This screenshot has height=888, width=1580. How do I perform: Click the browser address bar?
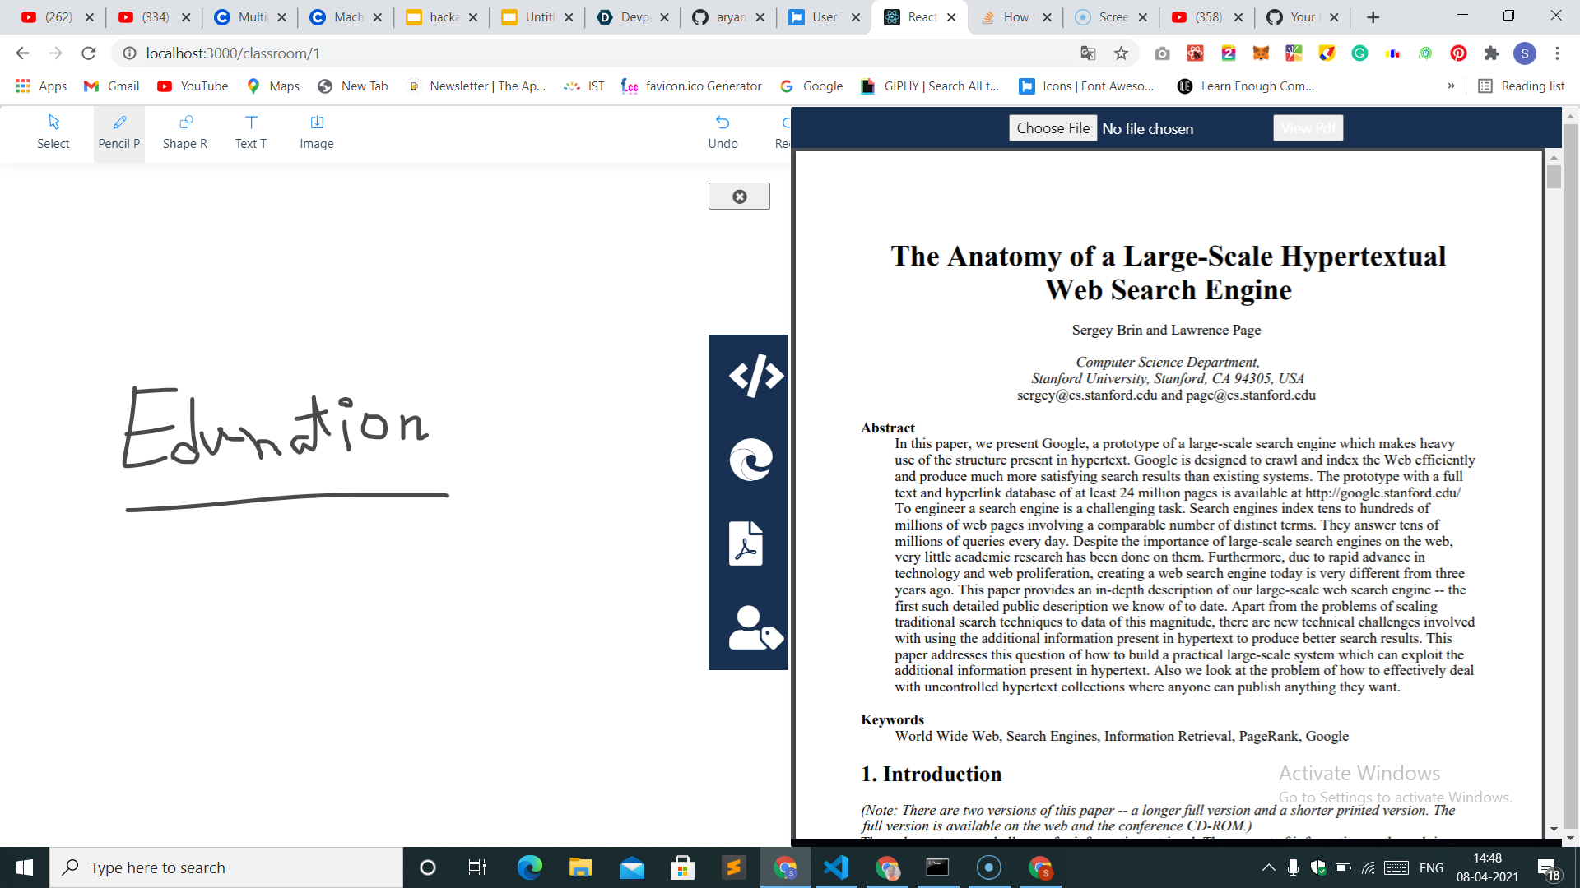pyautogui.click(x=576, y=53)
